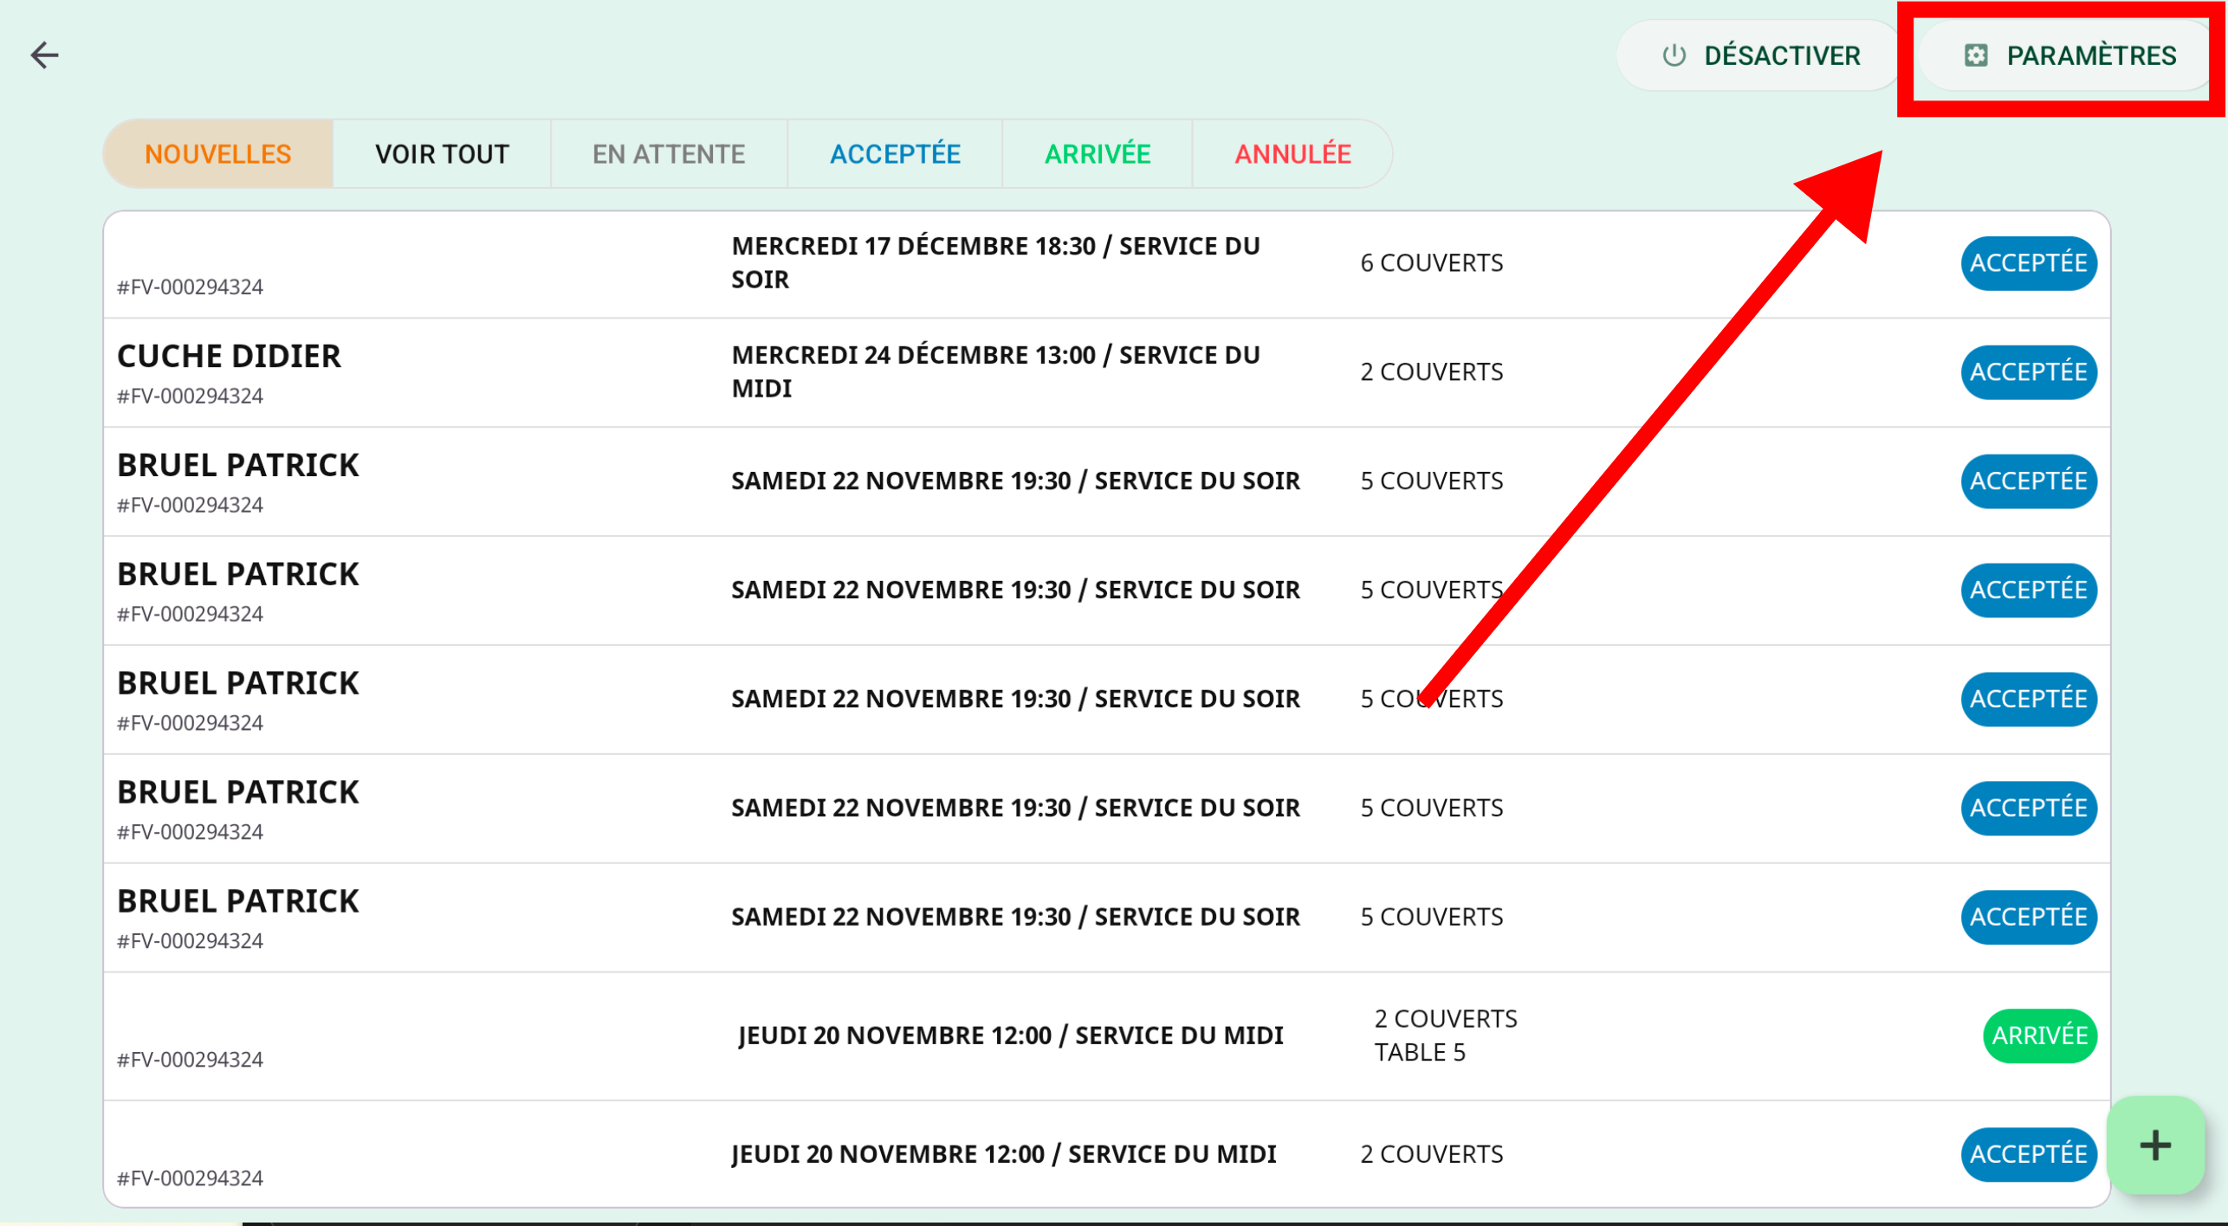This screenshot has height=1226, width=2228.
Task: Select the first Bruel Patrick reservation
Action: tap(237, 466)
